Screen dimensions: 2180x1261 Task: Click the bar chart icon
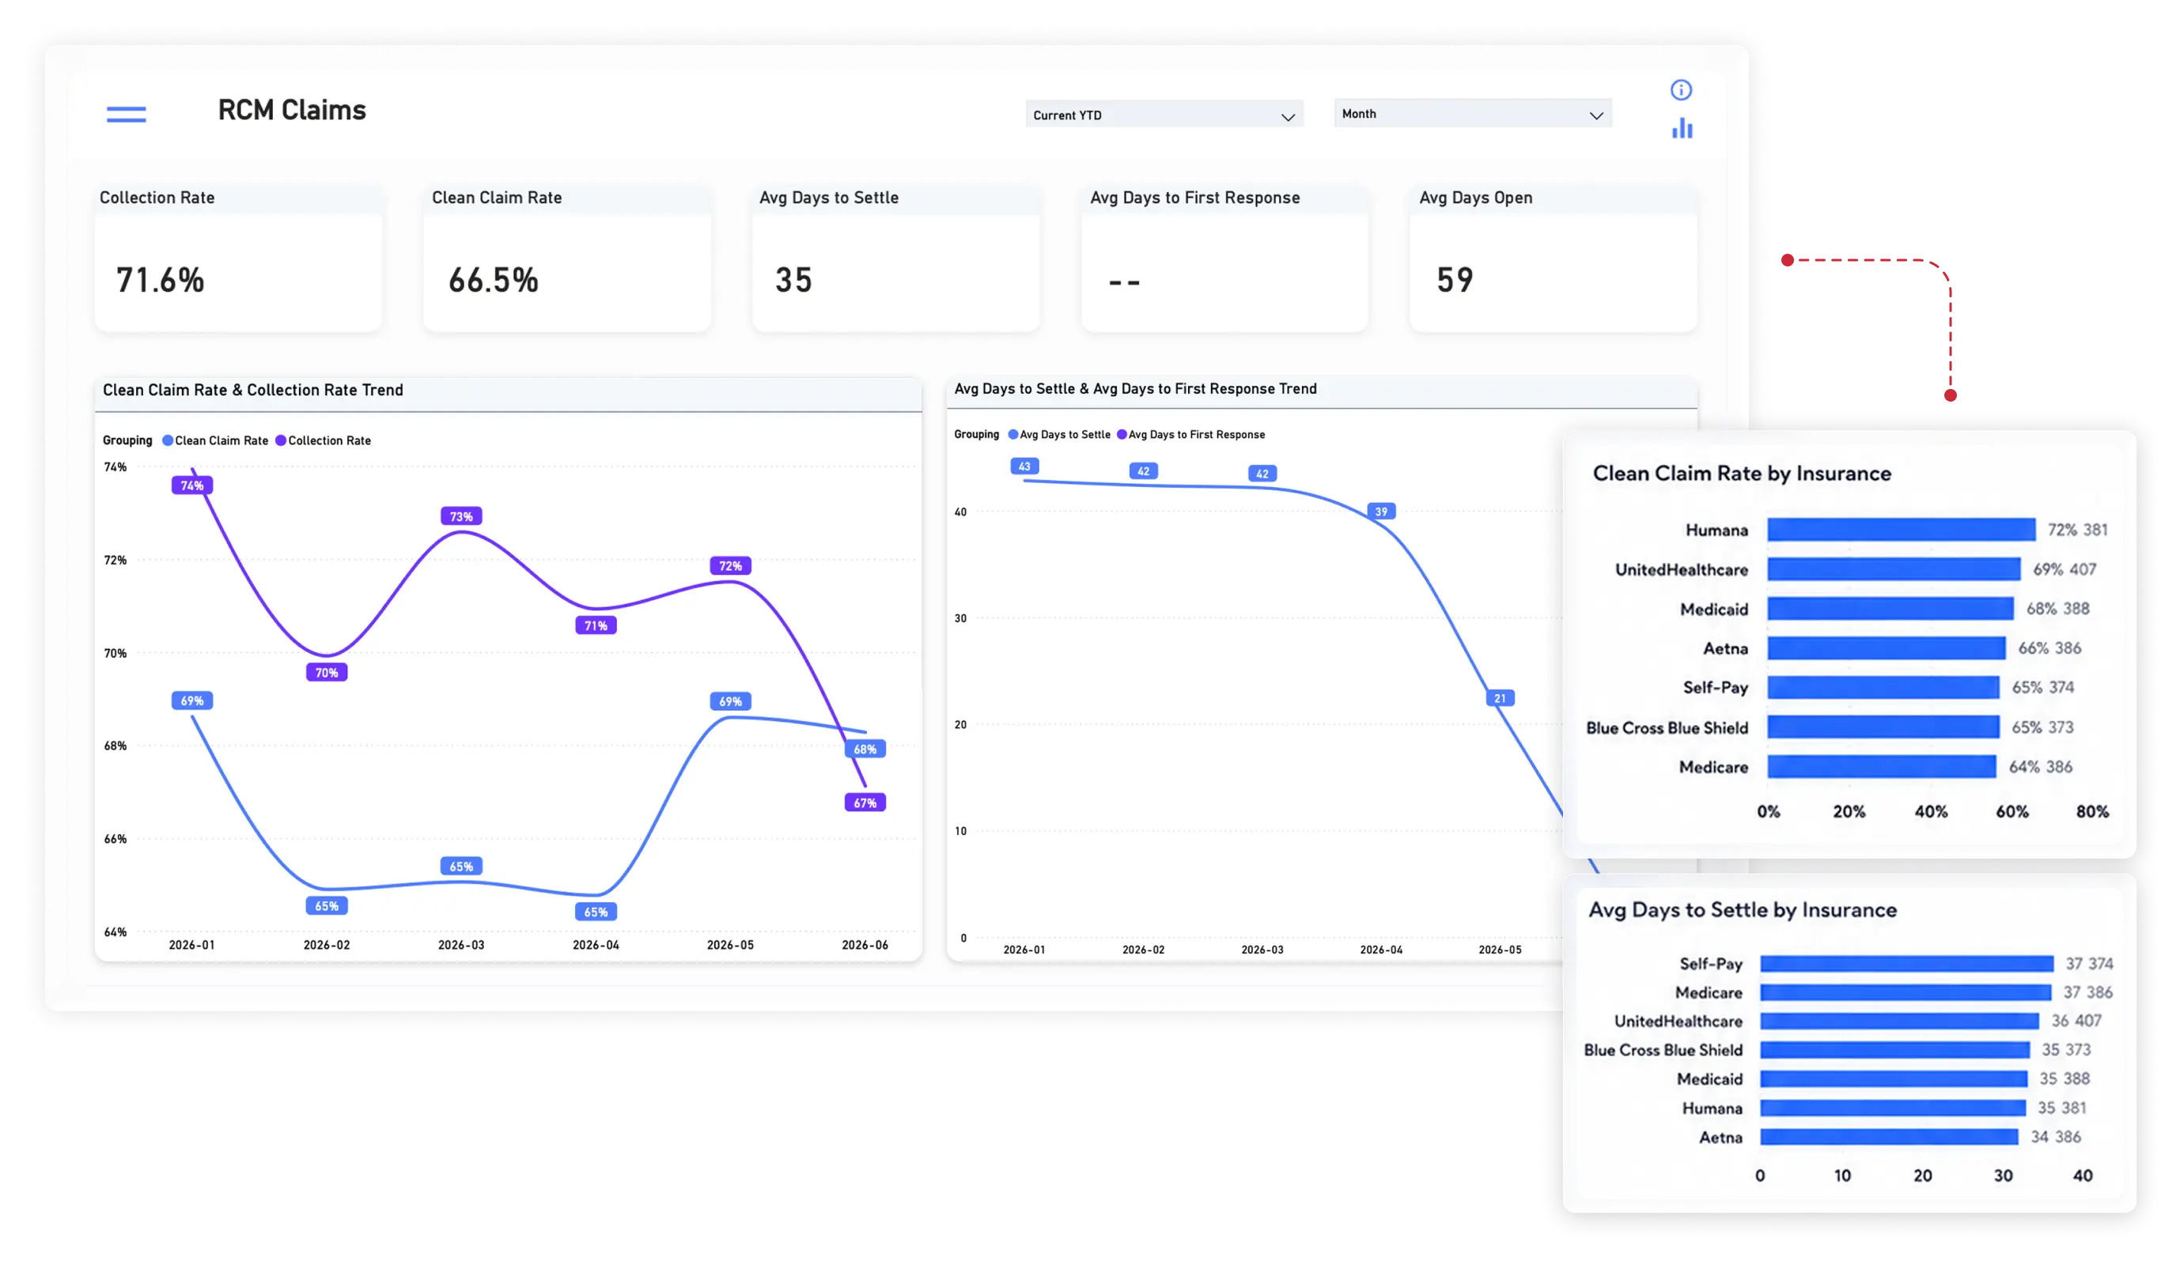coord(1682,128)
